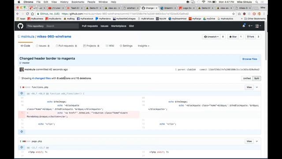Screen dimensions: 282x159
Task: Expand hidden diff lines above functions.php hunk
Action: (22, 93)
